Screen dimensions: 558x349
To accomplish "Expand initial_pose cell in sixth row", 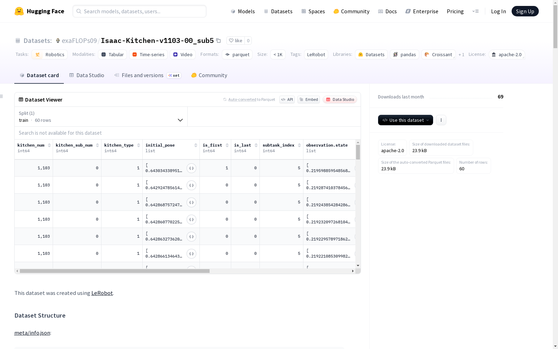I will click(191, 254).
